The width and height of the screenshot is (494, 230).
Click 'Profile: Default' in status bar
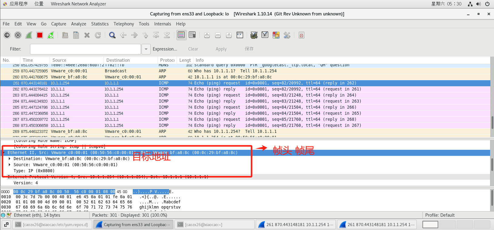click(x=440, y=215)
